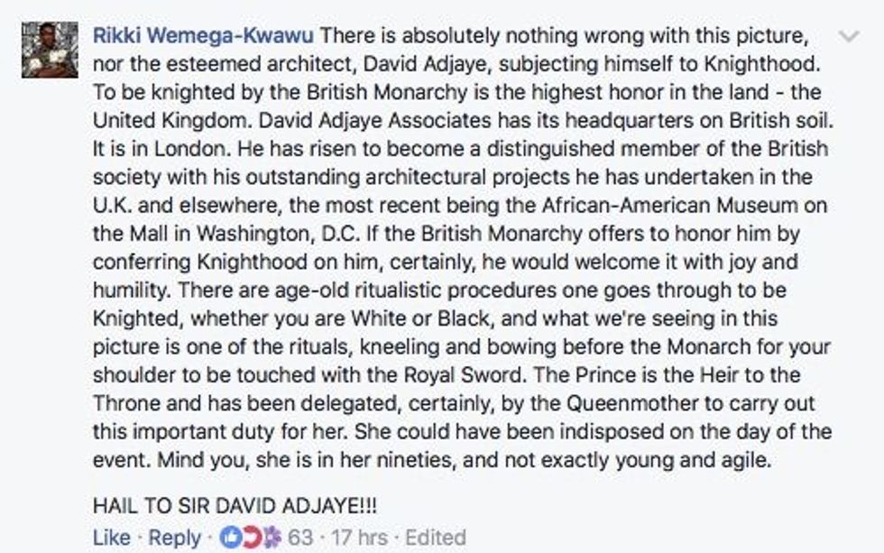Like this comment via the Like link

pyautogui.click(x=112, y=538)
